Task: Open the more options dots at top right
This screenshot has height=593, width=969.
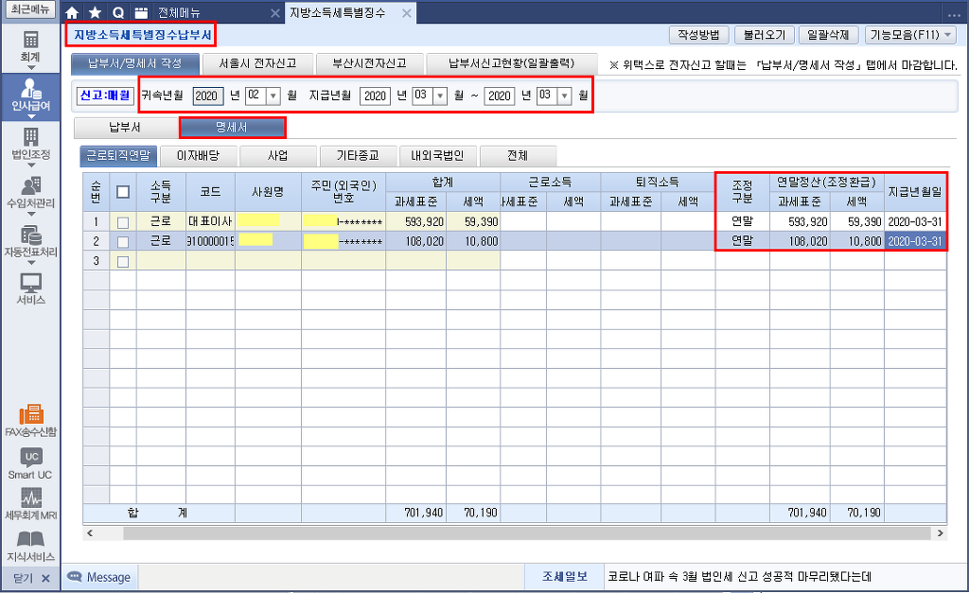Action: pos(954,14)
